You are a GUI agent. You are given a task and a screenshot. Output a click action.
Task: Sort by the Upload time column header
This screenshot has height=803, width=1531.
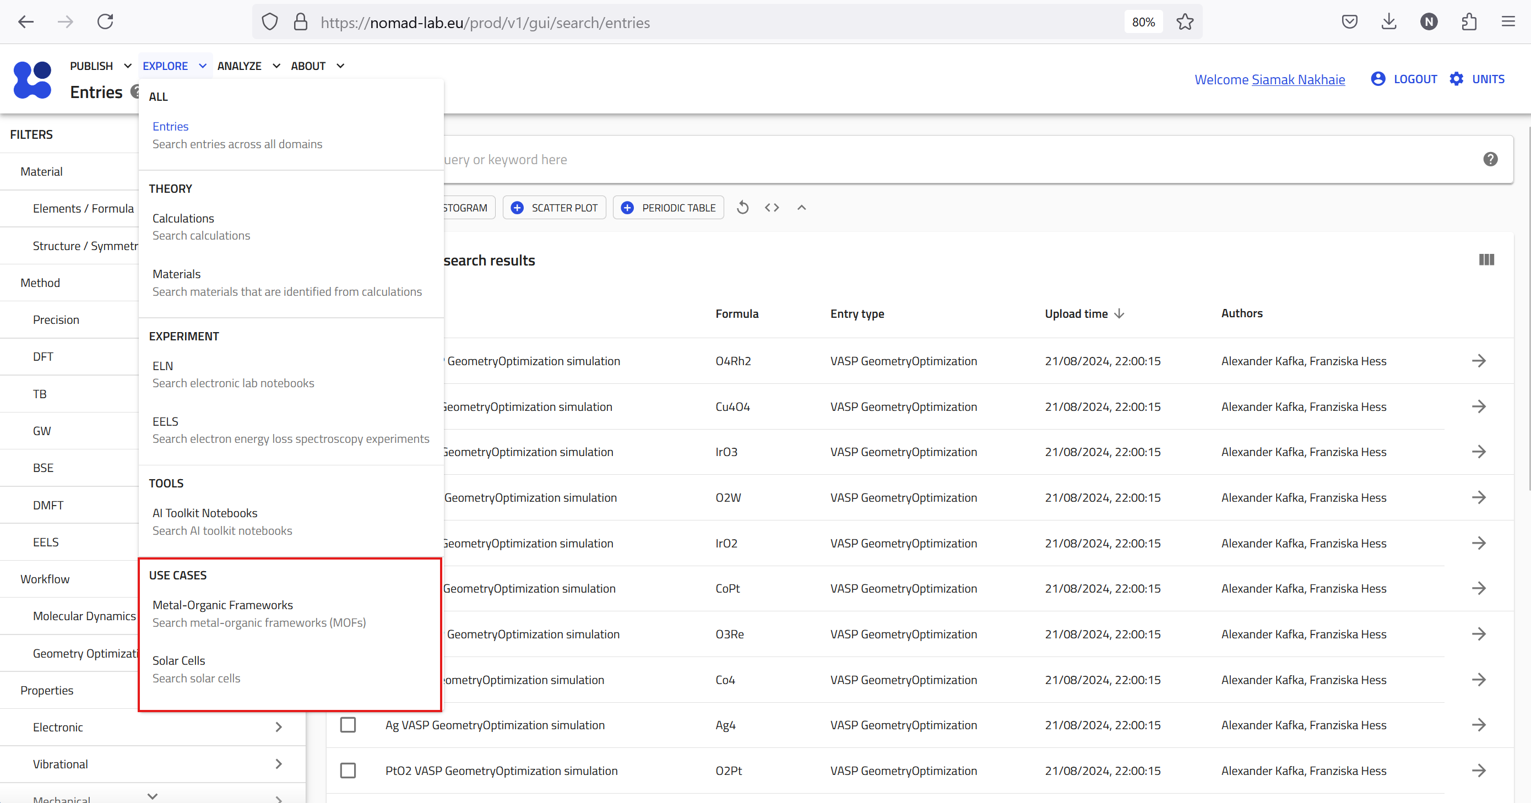1084,313
